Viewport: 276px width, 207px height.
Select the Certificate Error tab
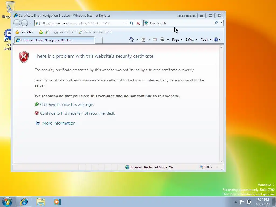[54, 40]
